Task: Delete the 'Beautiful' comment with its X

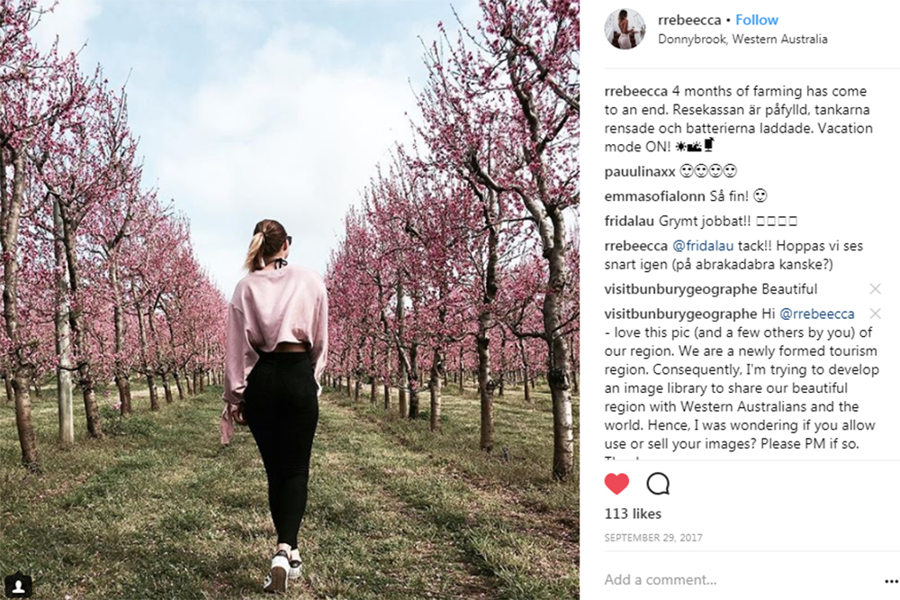Action: coord(875,288)
